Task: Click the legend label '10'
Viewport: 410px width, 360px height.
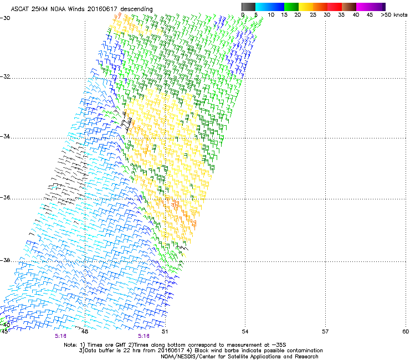Action: point(271,15)
